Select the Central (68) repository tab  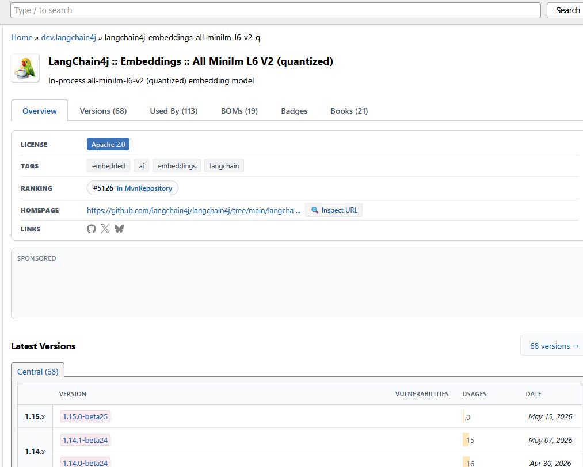(38, 372)
